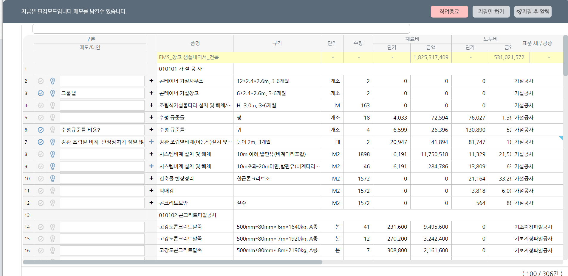Uncheck the check icon in row 6
The height and width of the screenshot is (276, 568).
41,130
